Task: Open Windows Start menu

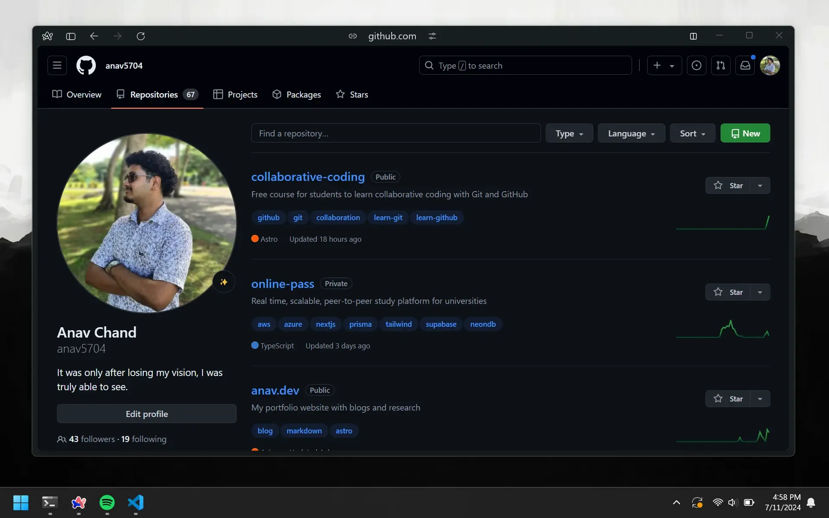Action: click(21, 502)
